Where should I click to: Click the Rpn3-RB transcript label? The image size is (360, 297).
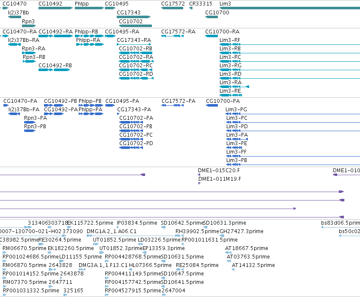point(34,57)
